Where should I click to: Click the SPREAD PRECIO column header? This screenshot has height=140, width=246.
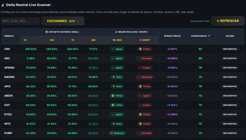tap(172, 36)
